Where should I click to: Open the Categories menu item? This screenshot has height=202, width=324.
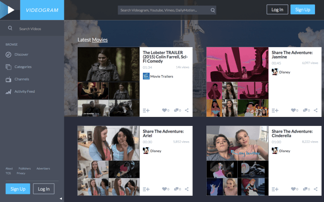[23, 67]
